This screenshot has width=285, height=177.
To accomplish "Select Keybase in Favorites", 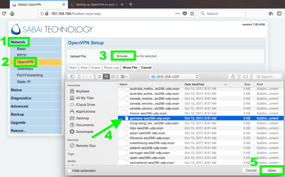I will pos(82,91).
